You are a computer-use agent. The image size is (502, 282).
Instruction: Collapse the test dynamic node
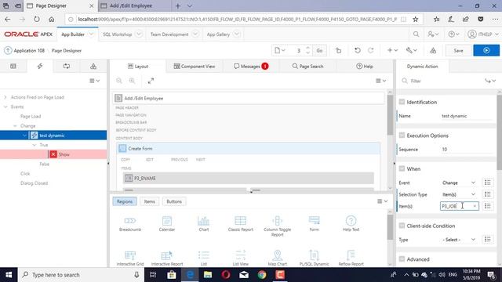24,136
